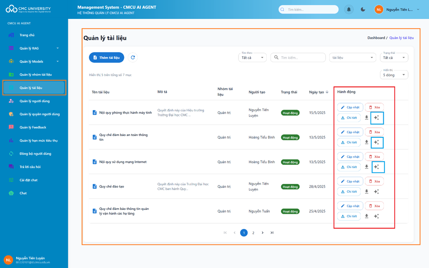Expand the Quản lý RAG menu
This screenshot has width=429, height=268.
[57, 48]
